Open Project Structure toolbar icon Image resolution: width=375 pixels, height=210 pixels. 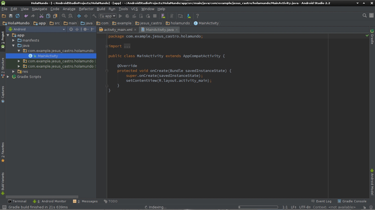[x=180, y=16]
